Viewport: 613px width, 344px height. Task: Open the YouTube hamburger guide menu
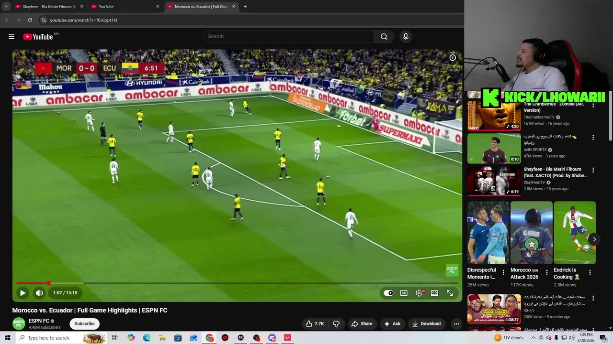pos(11,37)
